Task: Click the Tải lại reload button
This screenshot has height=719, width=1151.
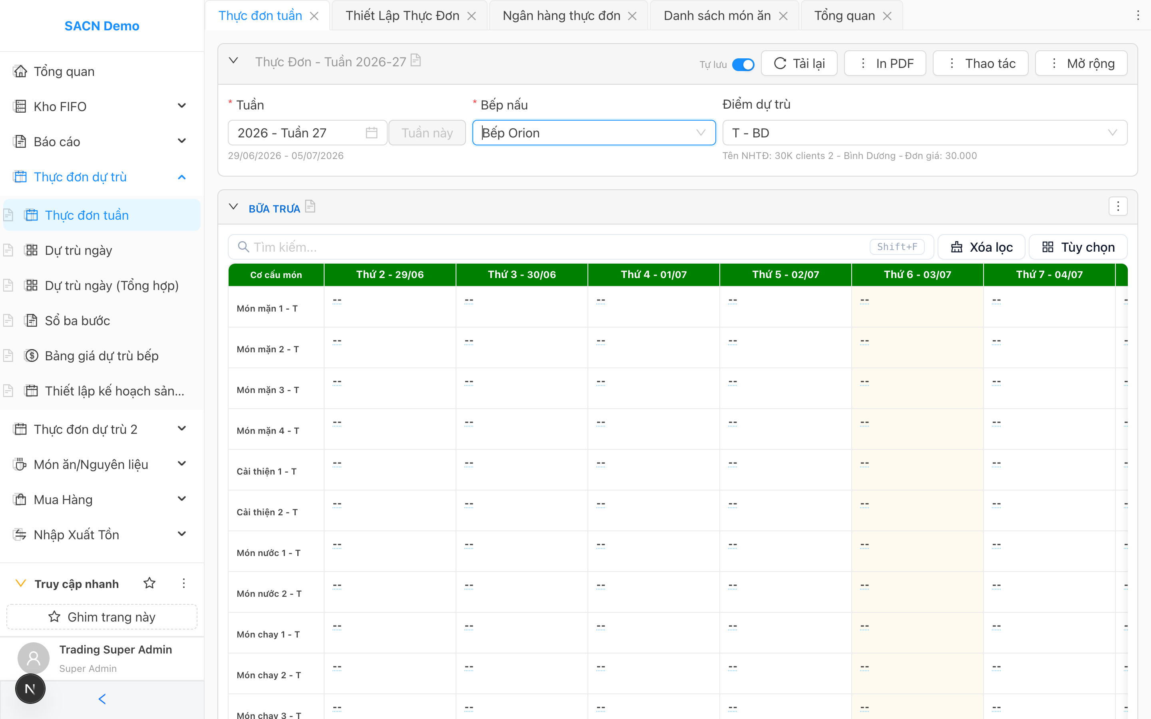Action: coord(799,63)
